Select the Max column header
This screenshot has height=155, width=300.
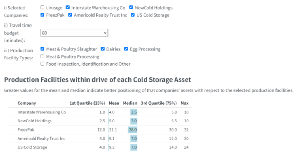pos(184,103)
